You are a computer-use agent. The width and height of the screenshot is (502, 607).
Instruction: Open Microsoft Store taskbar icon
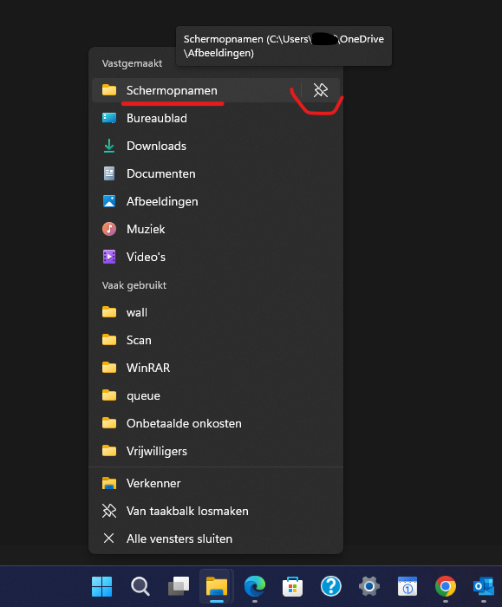tap(292, 586)
